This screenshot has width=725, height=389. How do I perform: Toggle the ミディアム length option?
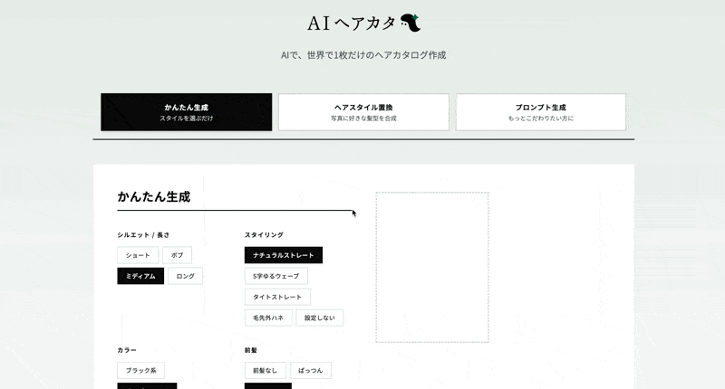pos(140,276)
